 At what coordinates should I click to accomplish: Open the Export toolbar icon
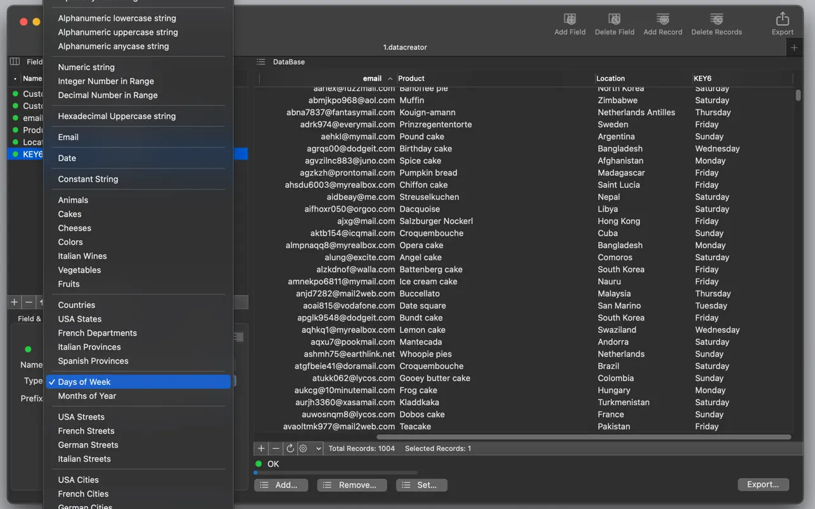(x=782, y=23)
